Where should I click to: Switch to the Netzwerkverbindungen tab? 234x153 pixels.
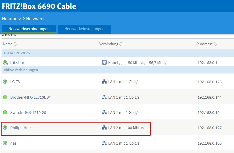[29, 29]
